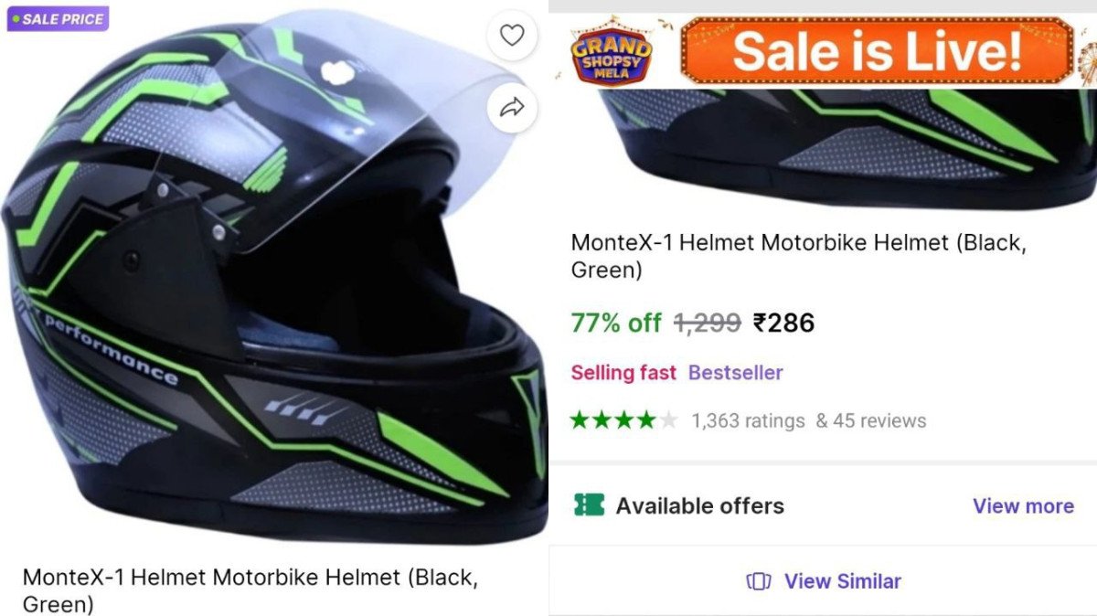
Task: Tap the MonteX-1 Helmet title below left image
Action: 249,589
